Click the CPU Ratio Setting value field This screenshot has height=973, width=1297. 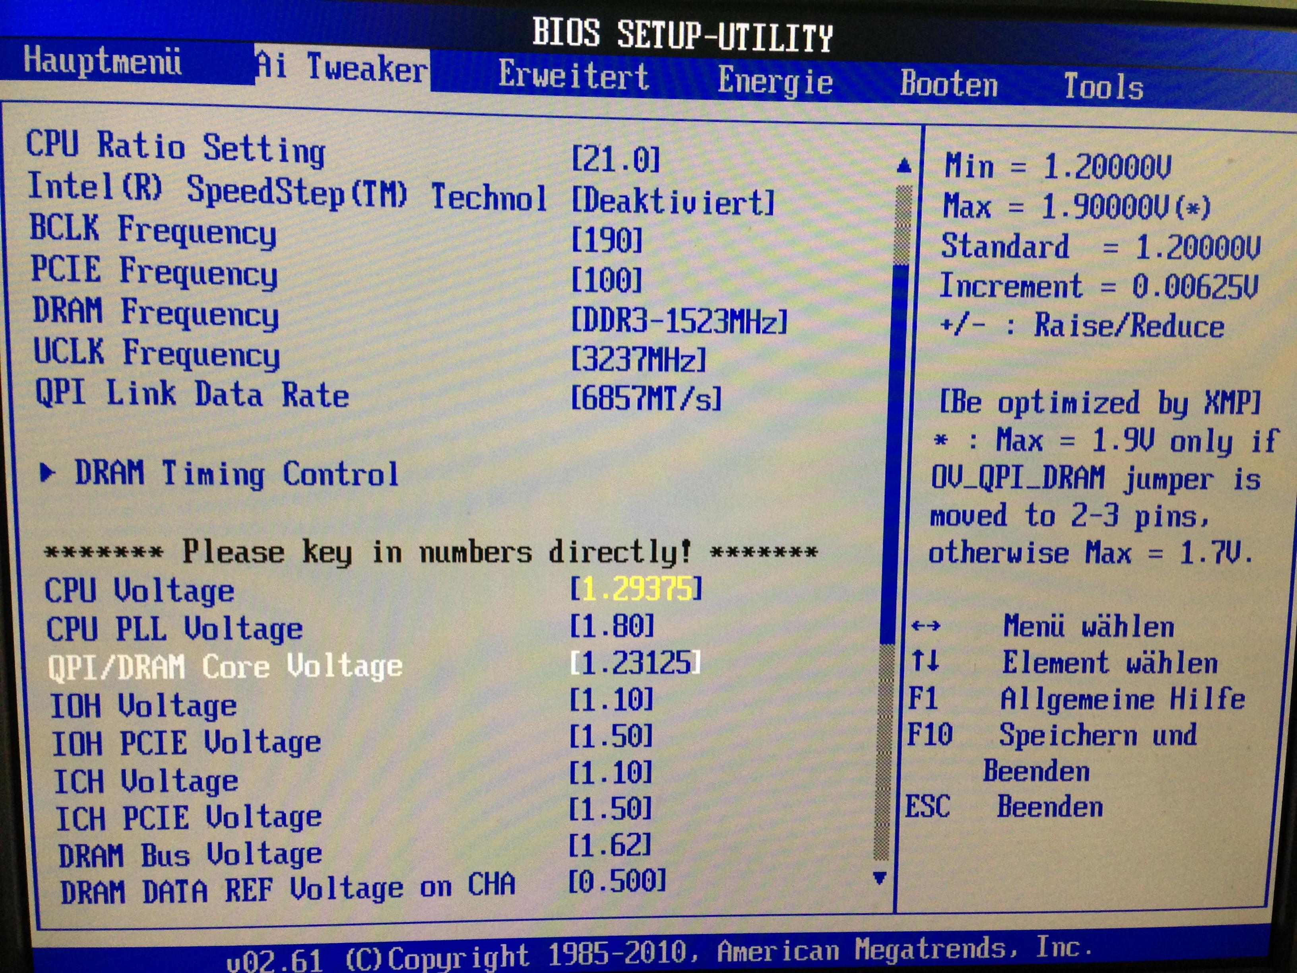point(615,159)
